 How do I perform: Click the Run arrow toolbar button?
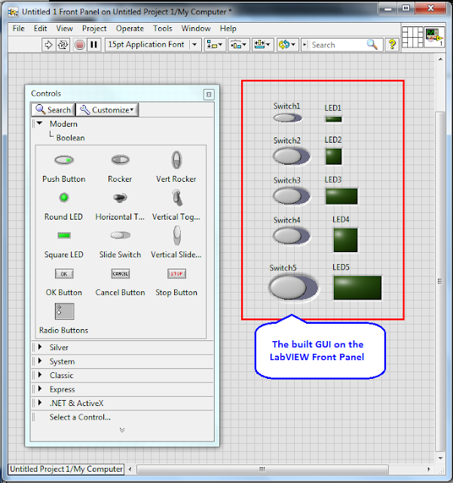(x=49, y=45)
